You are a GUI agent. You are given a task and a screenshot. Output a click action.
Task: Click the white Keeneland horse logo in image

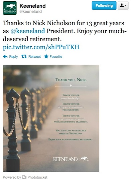click(84, 159)
